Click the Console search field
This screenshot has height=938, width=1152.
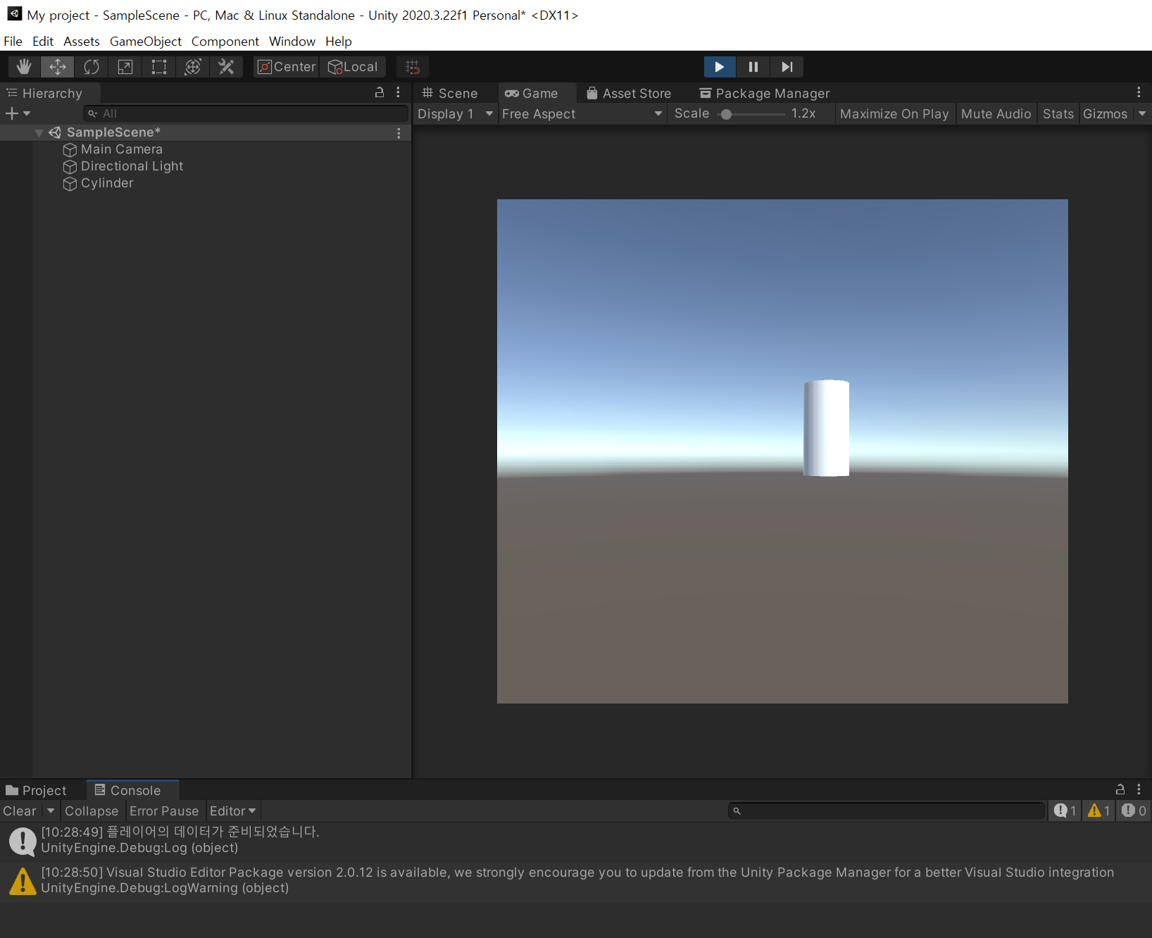(887, 811)
